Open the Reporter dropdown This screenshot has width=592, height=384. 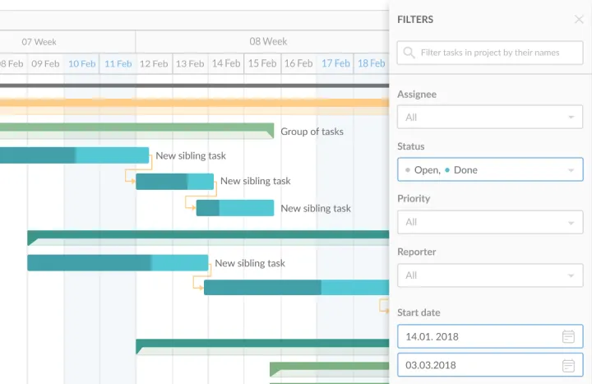[490, 275]
